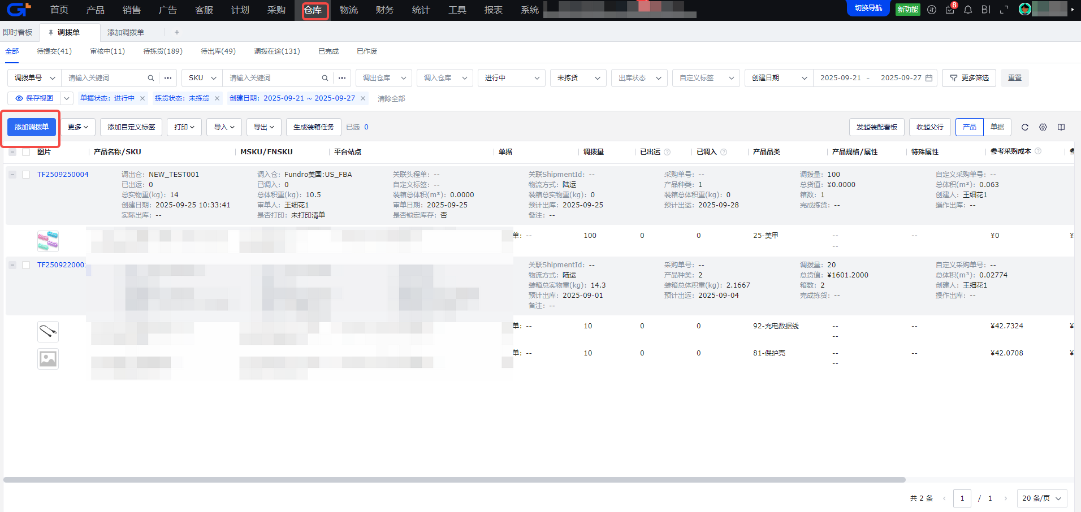1081x512 pixels.
Task: Click the 更多筛选 button
Action: (969, 78)
